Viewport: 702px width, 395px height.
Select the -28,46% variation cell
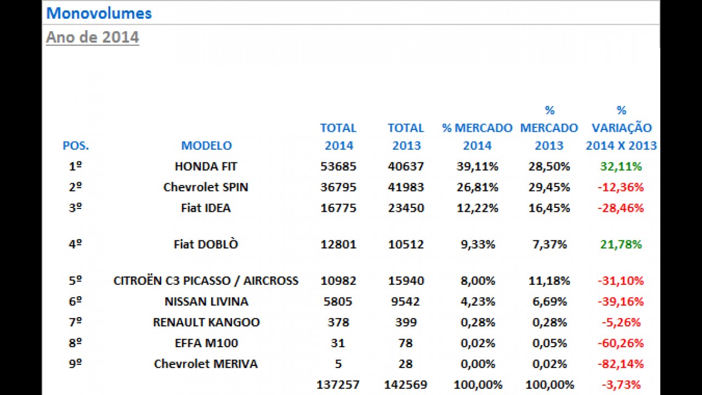coord(621,208)
